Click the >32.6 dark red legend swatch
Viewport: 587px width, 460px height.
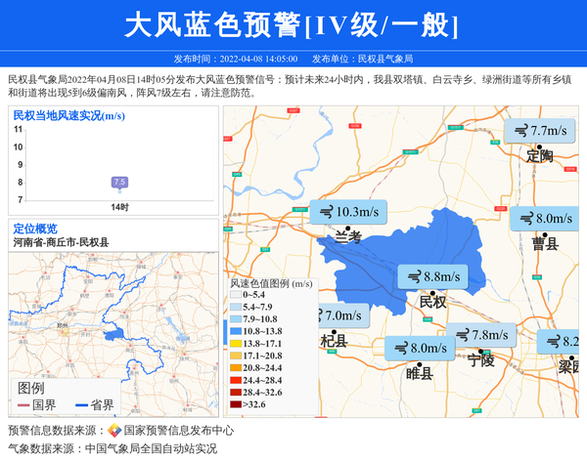236,404
